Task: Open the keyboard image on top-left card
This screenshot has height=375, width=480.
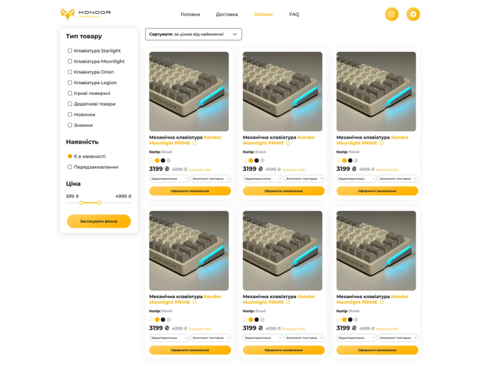Action: click(x=189, y=91)
